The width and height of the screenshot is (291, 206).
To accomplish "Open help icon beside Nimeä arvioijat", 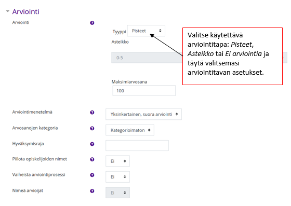I will click(92, 191).
